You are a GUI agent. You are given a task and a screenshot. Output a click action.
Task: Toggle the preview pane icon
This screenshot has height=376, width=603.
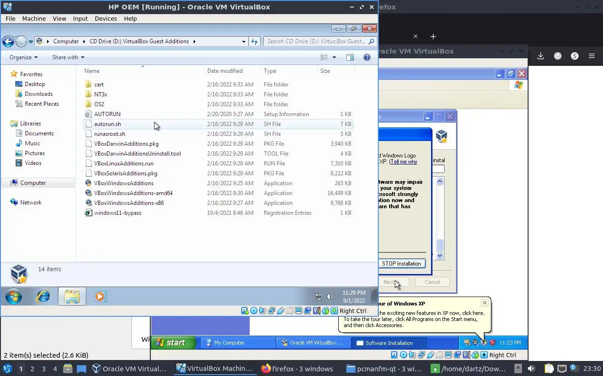(x=350, y=57)
